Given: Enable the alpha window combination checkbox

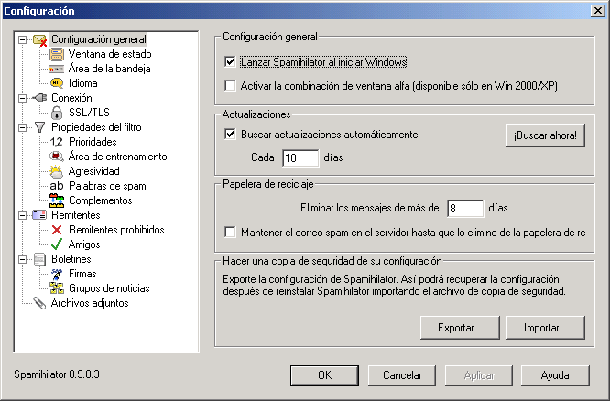Looking at the screenshot, I should point(231,86).
